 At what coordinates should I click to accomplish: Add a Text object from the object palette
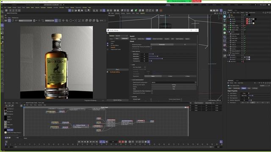[x=224, y=20]
